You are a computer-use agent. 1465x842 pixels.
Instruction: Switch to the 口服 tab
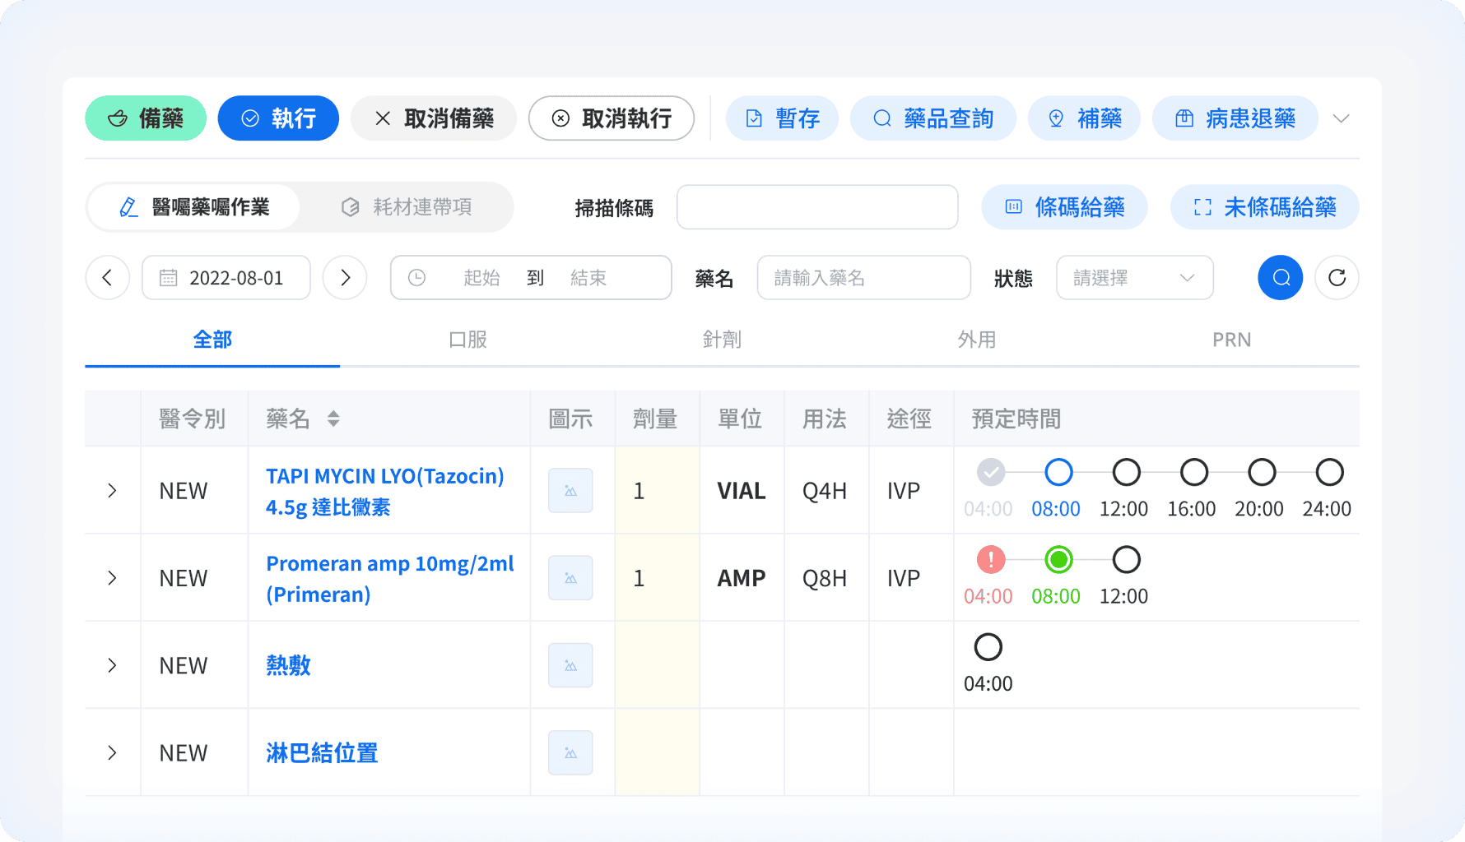[467, 340]
